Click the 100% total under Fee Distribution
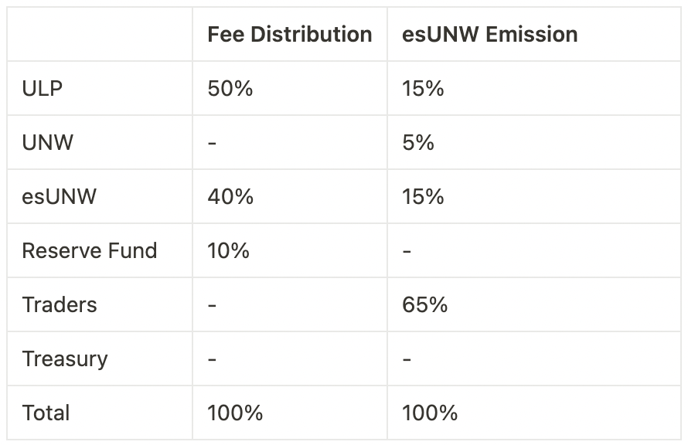The height and width of the screenshot is (445, 688). 235,413
